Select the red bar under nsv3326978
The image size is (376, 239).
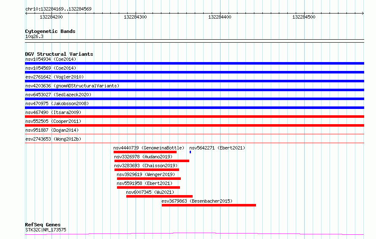point(152,161)
